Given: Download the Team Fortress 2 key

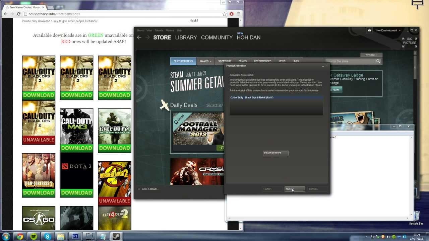Looking at the screenshot, I should pyautogui.click(x=39, y=193).
